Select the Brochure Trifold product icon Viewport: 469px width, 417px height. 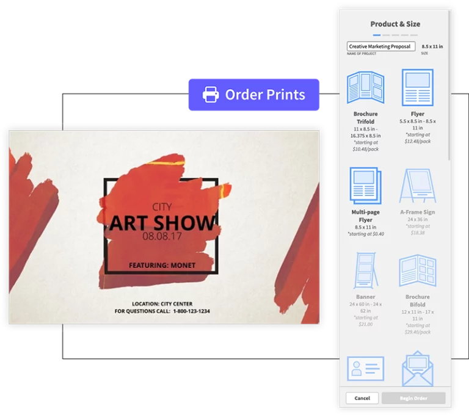point(365,88)
